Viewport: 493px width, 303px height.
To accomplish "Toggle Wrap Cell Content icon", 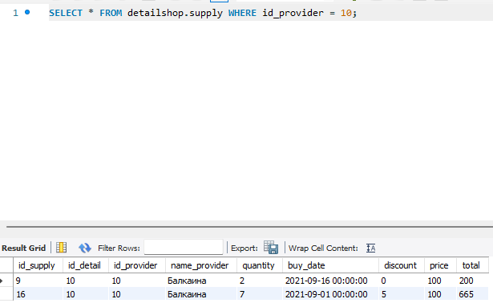I will [x=371, y=248].
